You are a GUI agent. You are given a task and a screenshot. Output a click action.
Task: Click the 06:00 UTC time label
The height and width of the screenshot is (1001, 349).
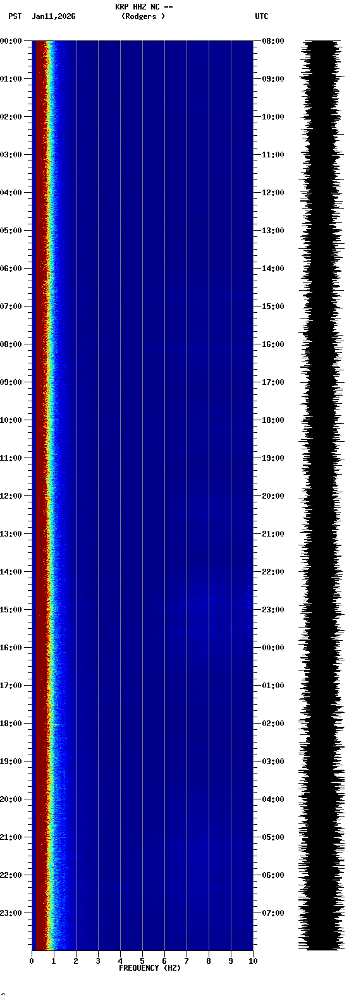click(x=273, y=875)
